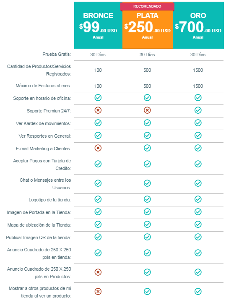Click the Prueba Gratis row label

pyautogui.click(x=57, y=54)
